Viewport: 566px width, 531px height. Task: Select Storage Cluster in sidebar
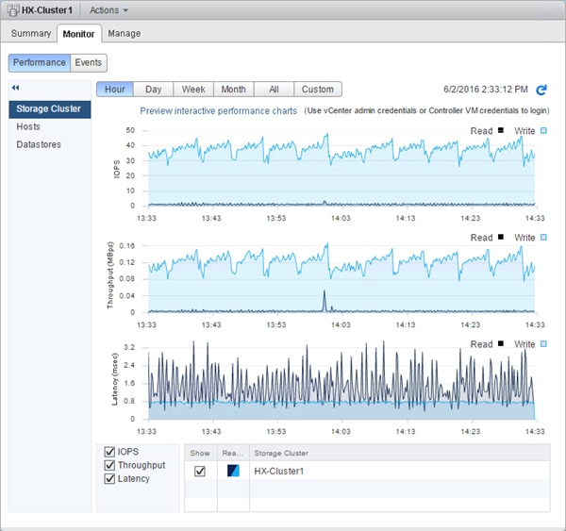50,109
